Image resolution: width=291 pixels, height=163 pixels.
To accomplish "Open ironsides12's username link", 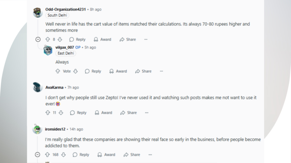I will (x=55, y=129).
